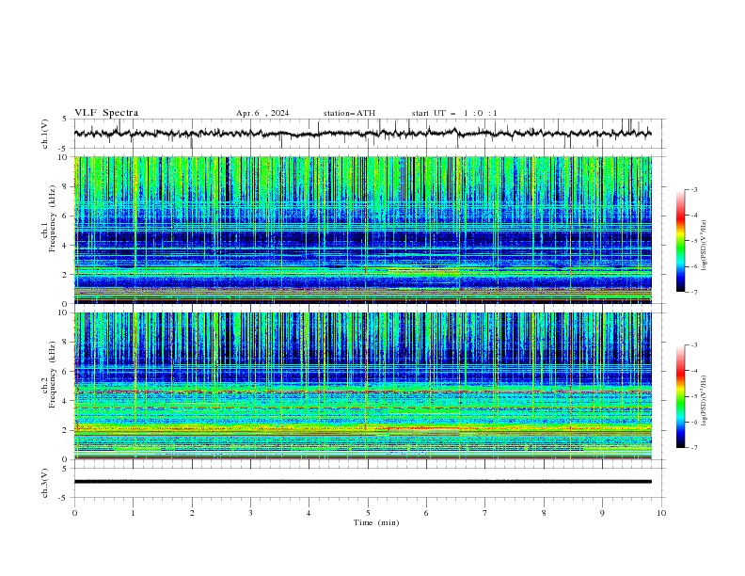The height and width of the screenshot is (576, 745).
Task: Click time axis tick label "4"
Action: coord(309,513)
